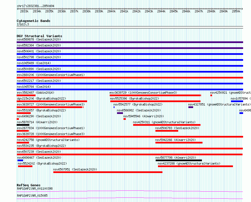Screen dimensions: 251x202
Task: Select the nsv5877798 (Almarri2020) black bar
Action: pyautogui.click(x=179, y=160)
